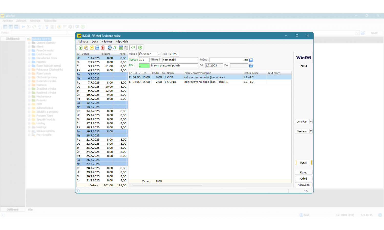Expand the Mechanizace tree node
This screenshot has height=230, width=384.
click(29, 97)
